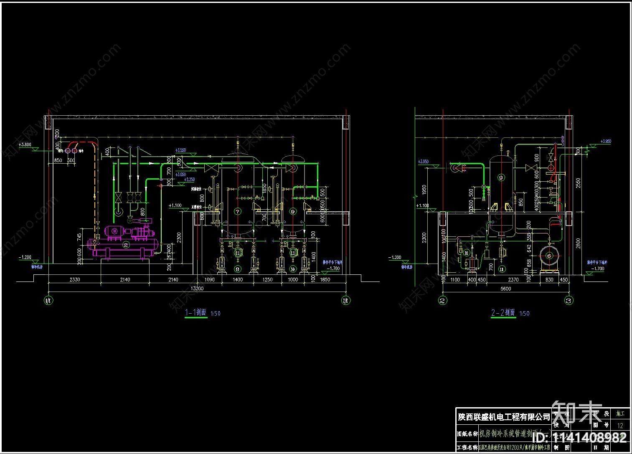Pick the +3.950 elevation label
Viewport: 632px width, 454px height.
(605, 142)
